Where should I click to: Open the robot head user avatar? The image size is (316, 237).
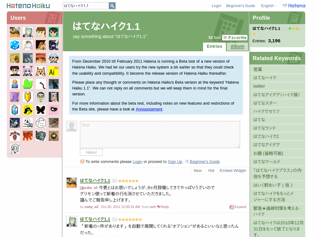point(41,136)
